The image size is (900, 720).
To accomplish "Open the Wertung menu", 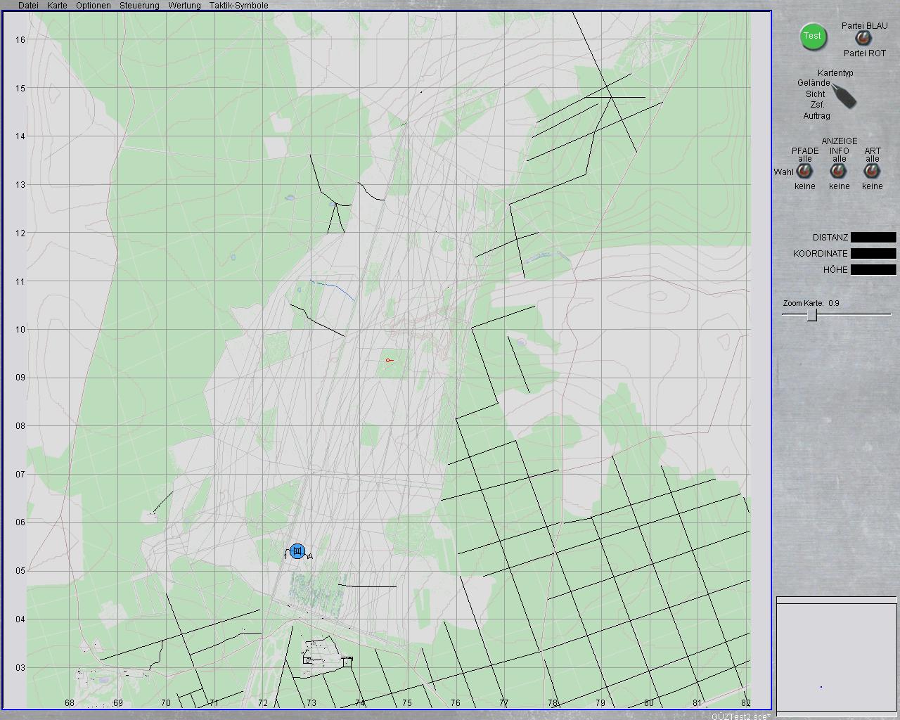I will pyautogui.click(x=184, y=6).
